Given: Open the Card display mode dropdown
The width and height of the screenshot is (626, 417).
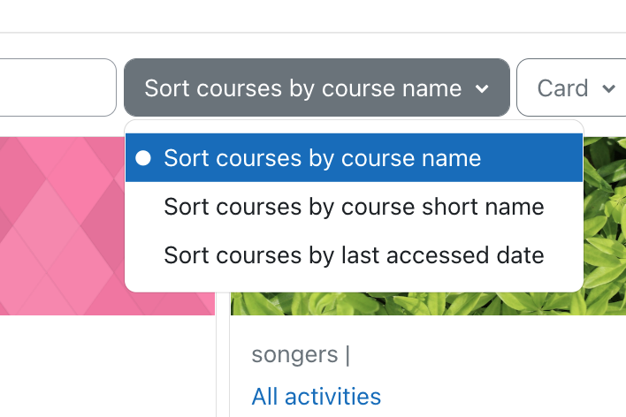Looking at the screenshot, I should coord(571,87).
